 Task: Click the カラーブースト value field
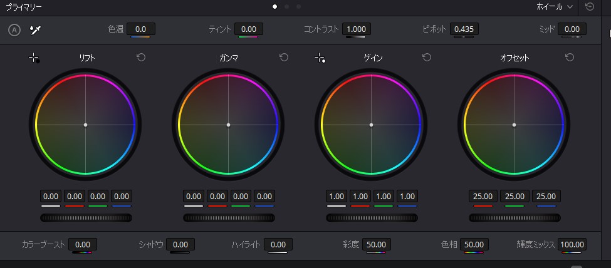(83, 245)
